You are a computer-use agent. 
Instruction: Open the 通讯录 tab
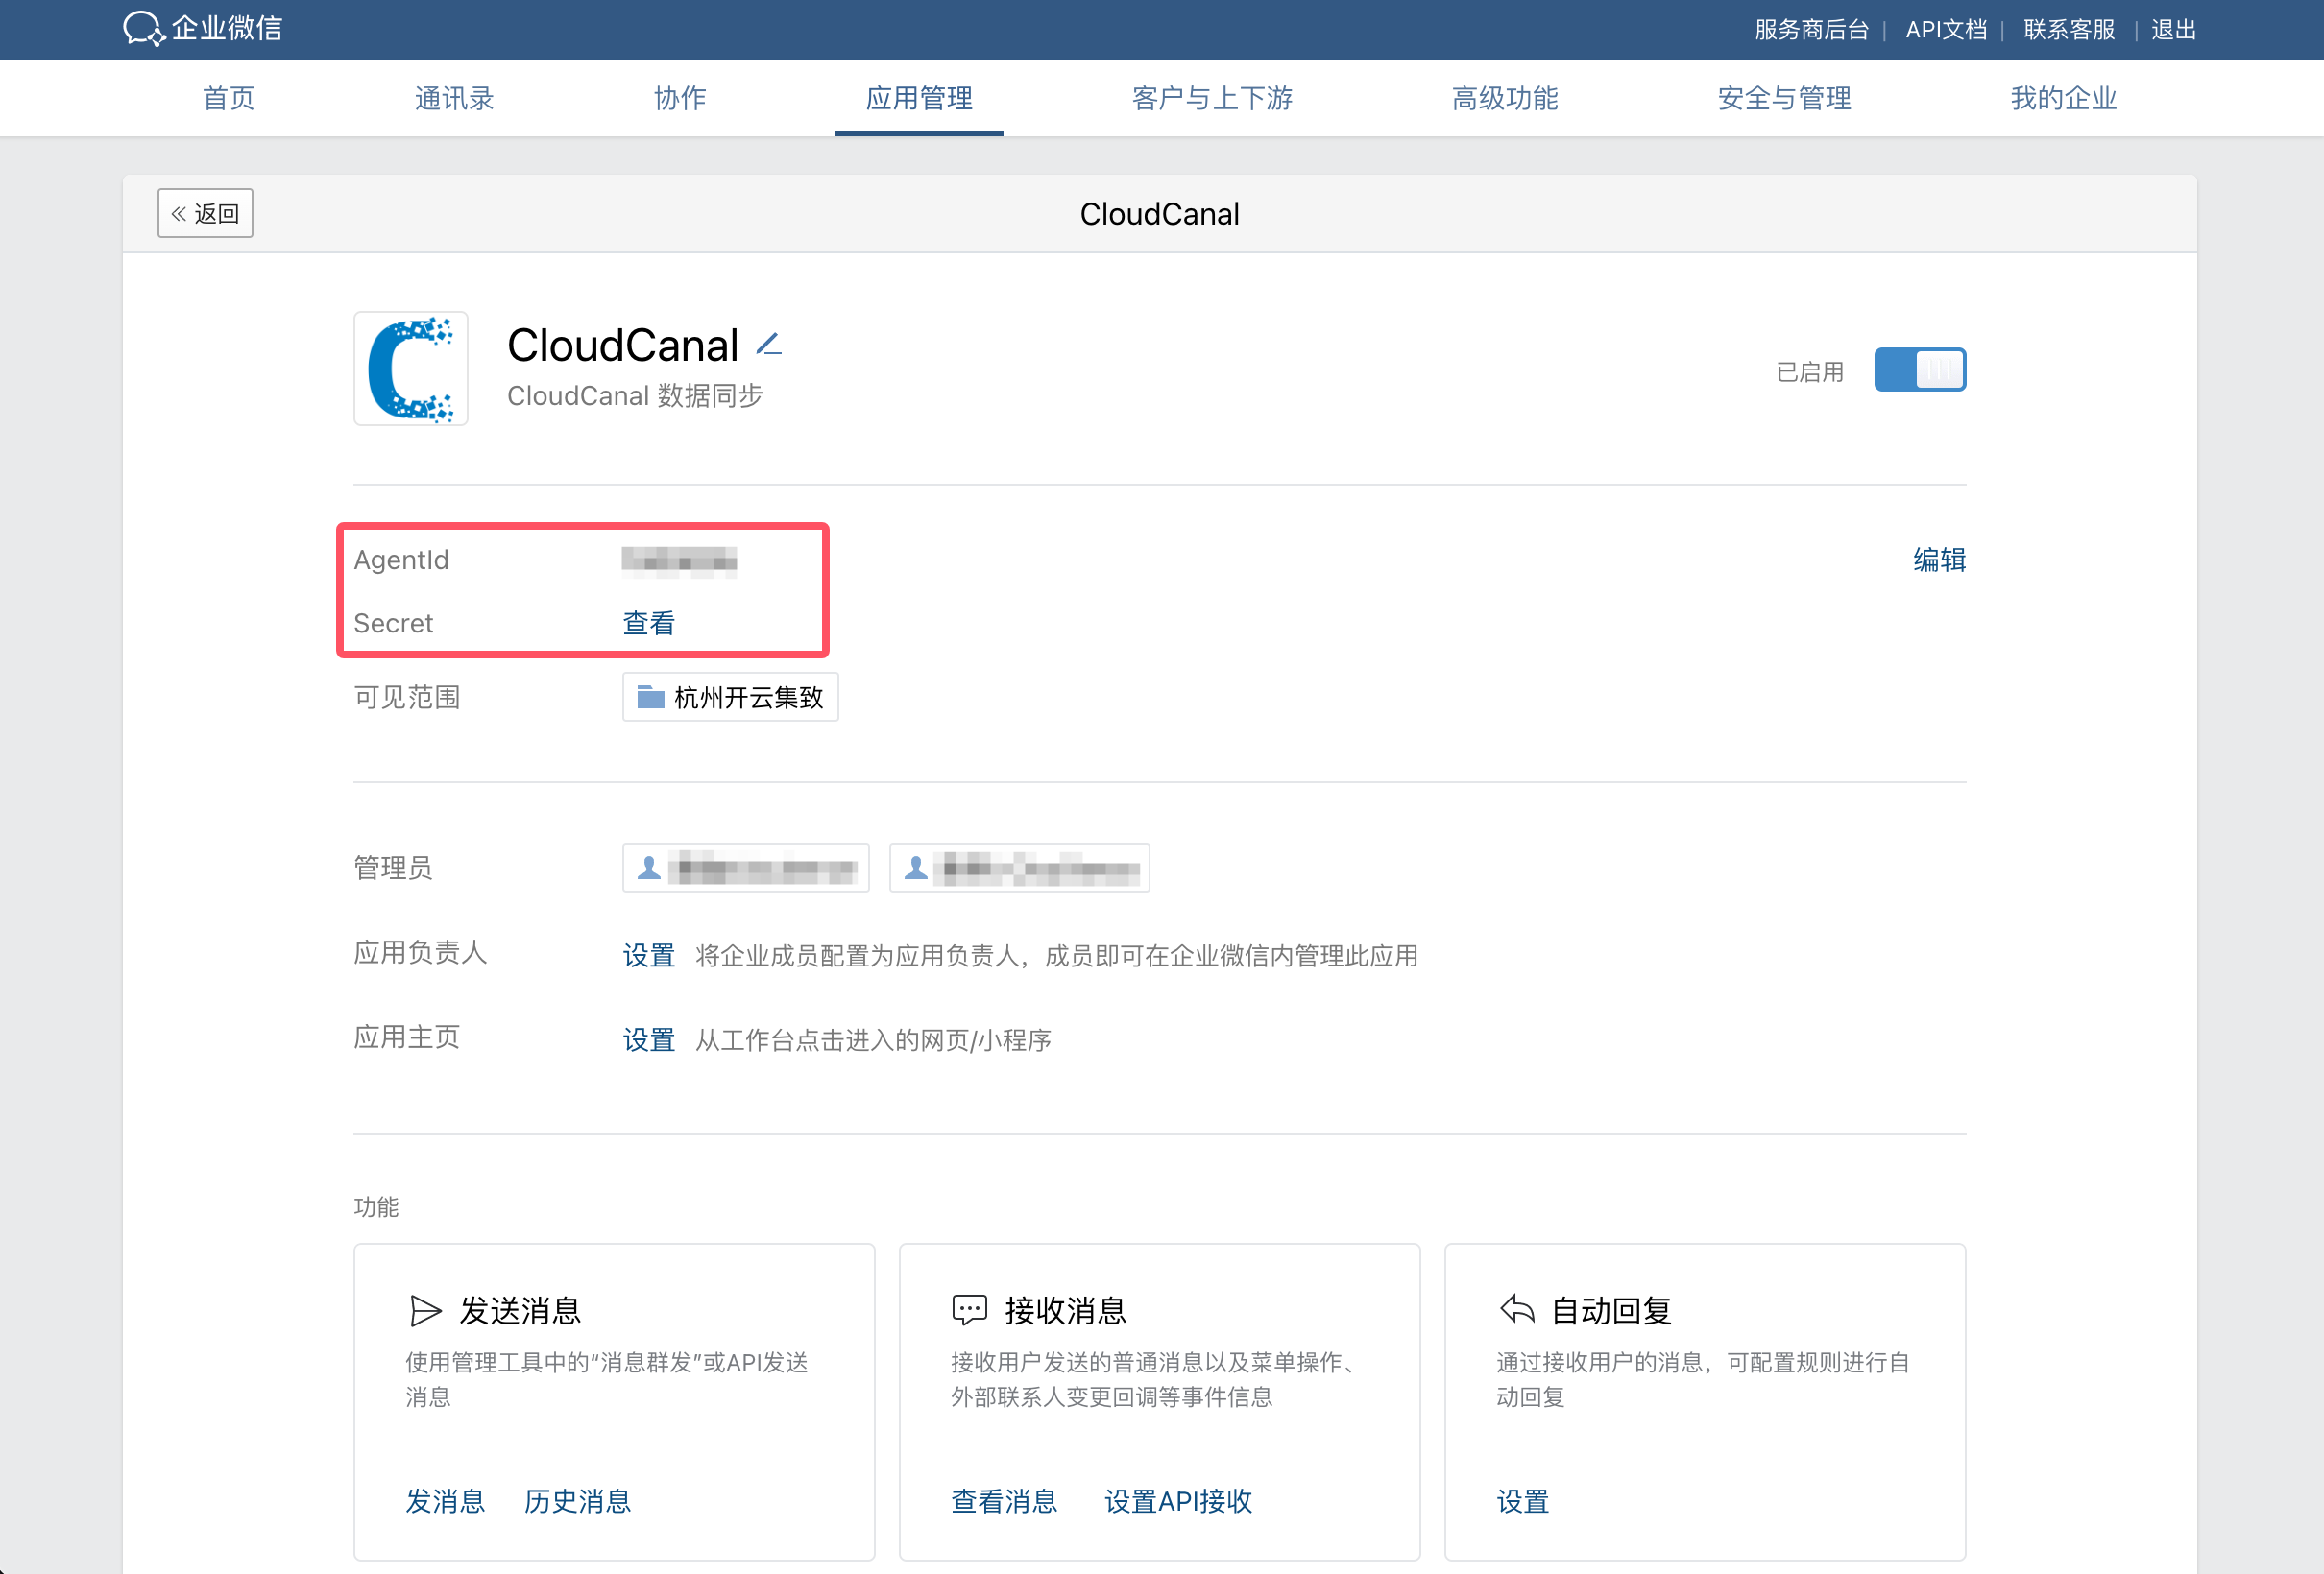click(454, 98)
